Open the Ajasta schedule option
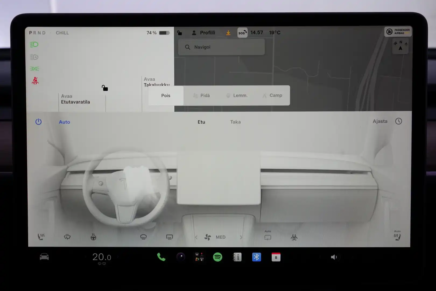 click(x=380, y=122)
